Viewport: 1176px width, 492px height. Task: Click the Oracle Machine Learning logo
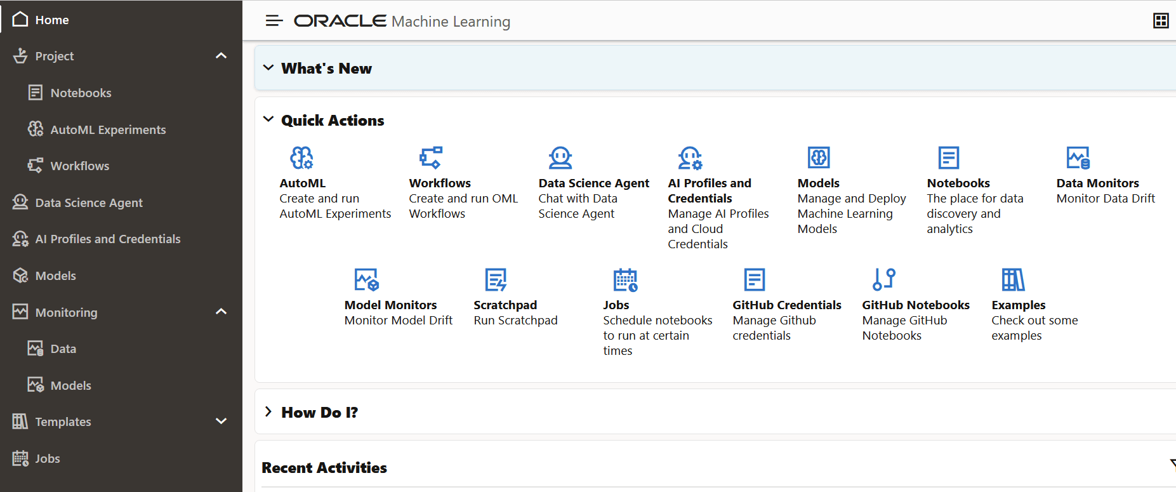click(x=402, y=21)
